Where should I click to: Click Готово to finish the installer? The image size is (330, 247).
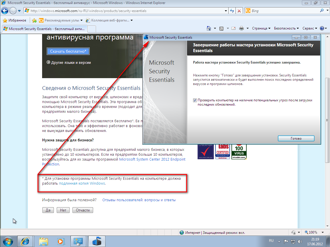coord(296,138)
